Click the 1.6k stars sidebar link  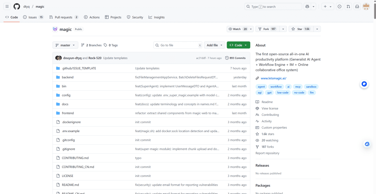point(268,134)
